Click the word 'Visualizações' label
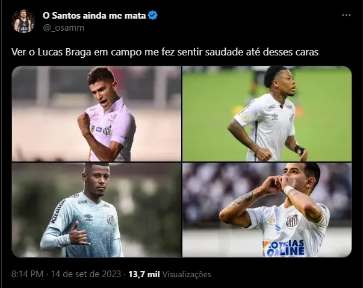Viewport: 363px width, 288px height. pos(187,274)
